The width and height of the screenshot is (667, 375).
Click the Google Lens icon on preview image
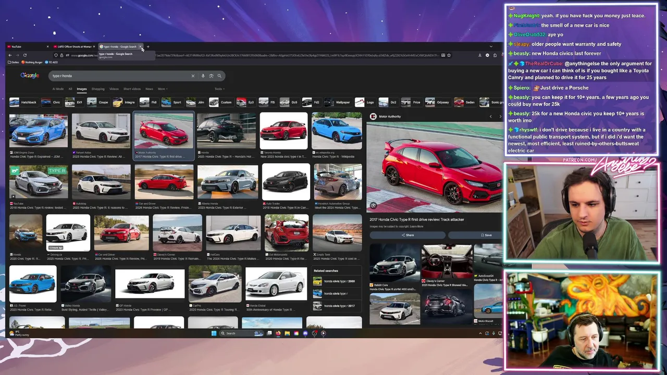click(373, 206)
